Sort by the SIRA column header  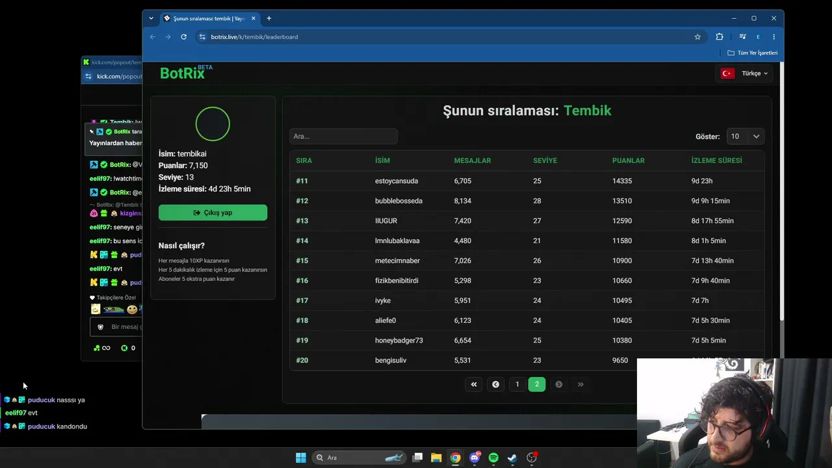point(304,161)
